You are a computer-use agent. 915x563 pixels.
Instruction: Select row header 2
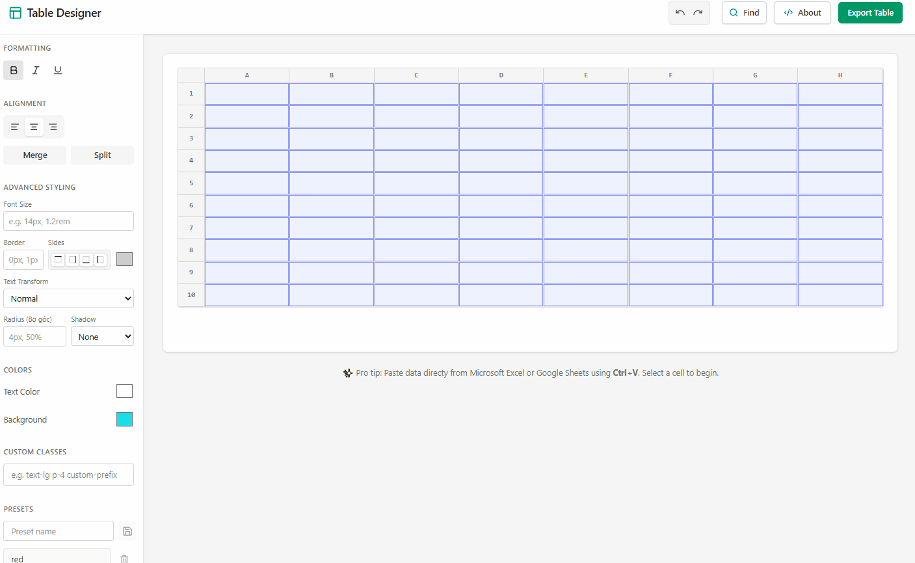pyautogui.click(x=191, y=116)
